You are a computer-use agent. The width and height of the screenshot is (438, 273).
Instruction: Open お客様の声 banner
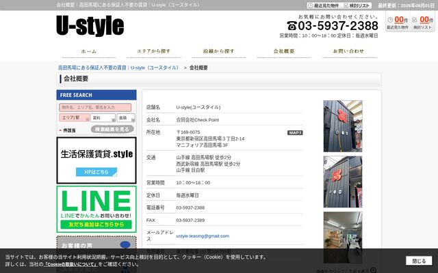96,243
